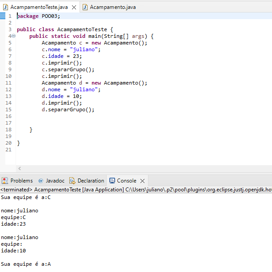272x272 pixels.
Task: Click the c.nome = "juliano"; statement
Action: pyautogui.click(x=71, y=49)
